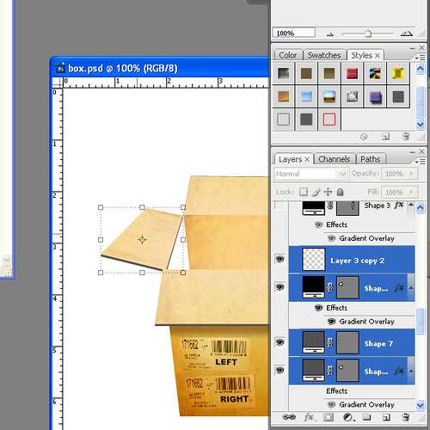The image size is (430, 430).
Task: Switch to the Swatches tab
Action: [x=324, y=55]
